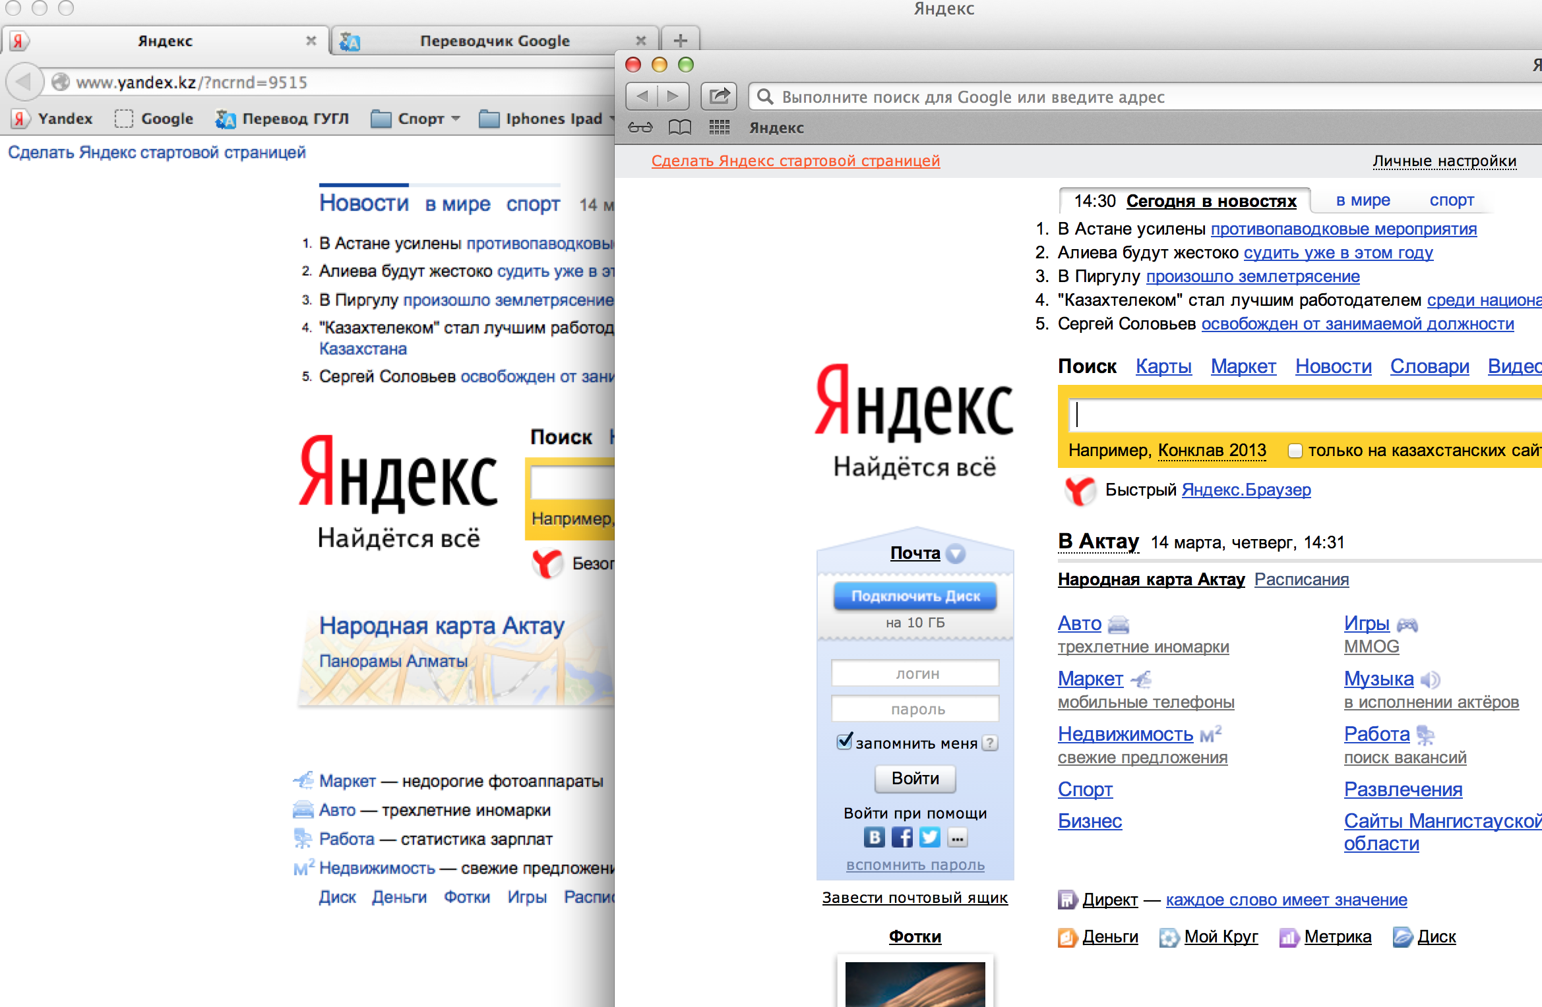1542x1007 pixels.
Task: Click Safari address search field
Action: click(1145, 97)
